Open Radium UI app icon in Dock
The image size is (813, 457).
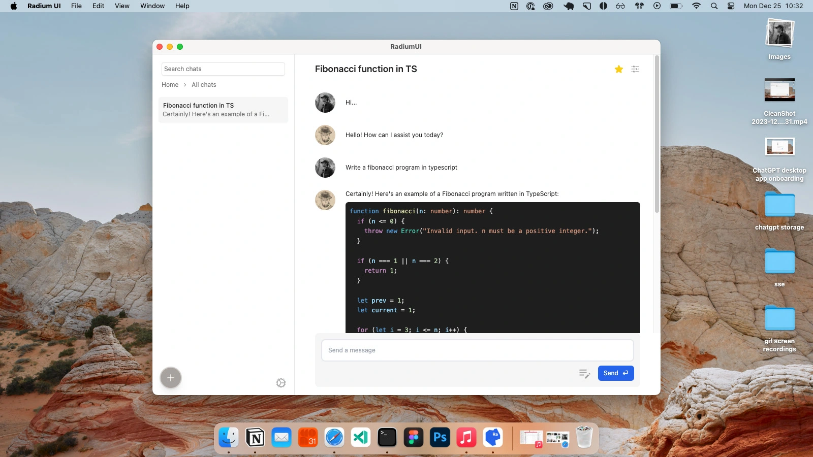(493, 437)
